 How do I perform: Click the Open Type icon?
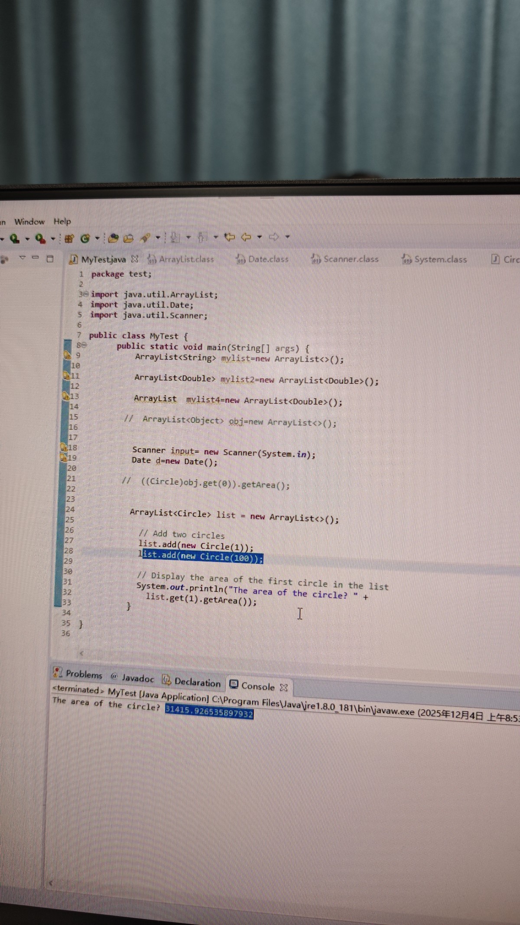point(114,238)
